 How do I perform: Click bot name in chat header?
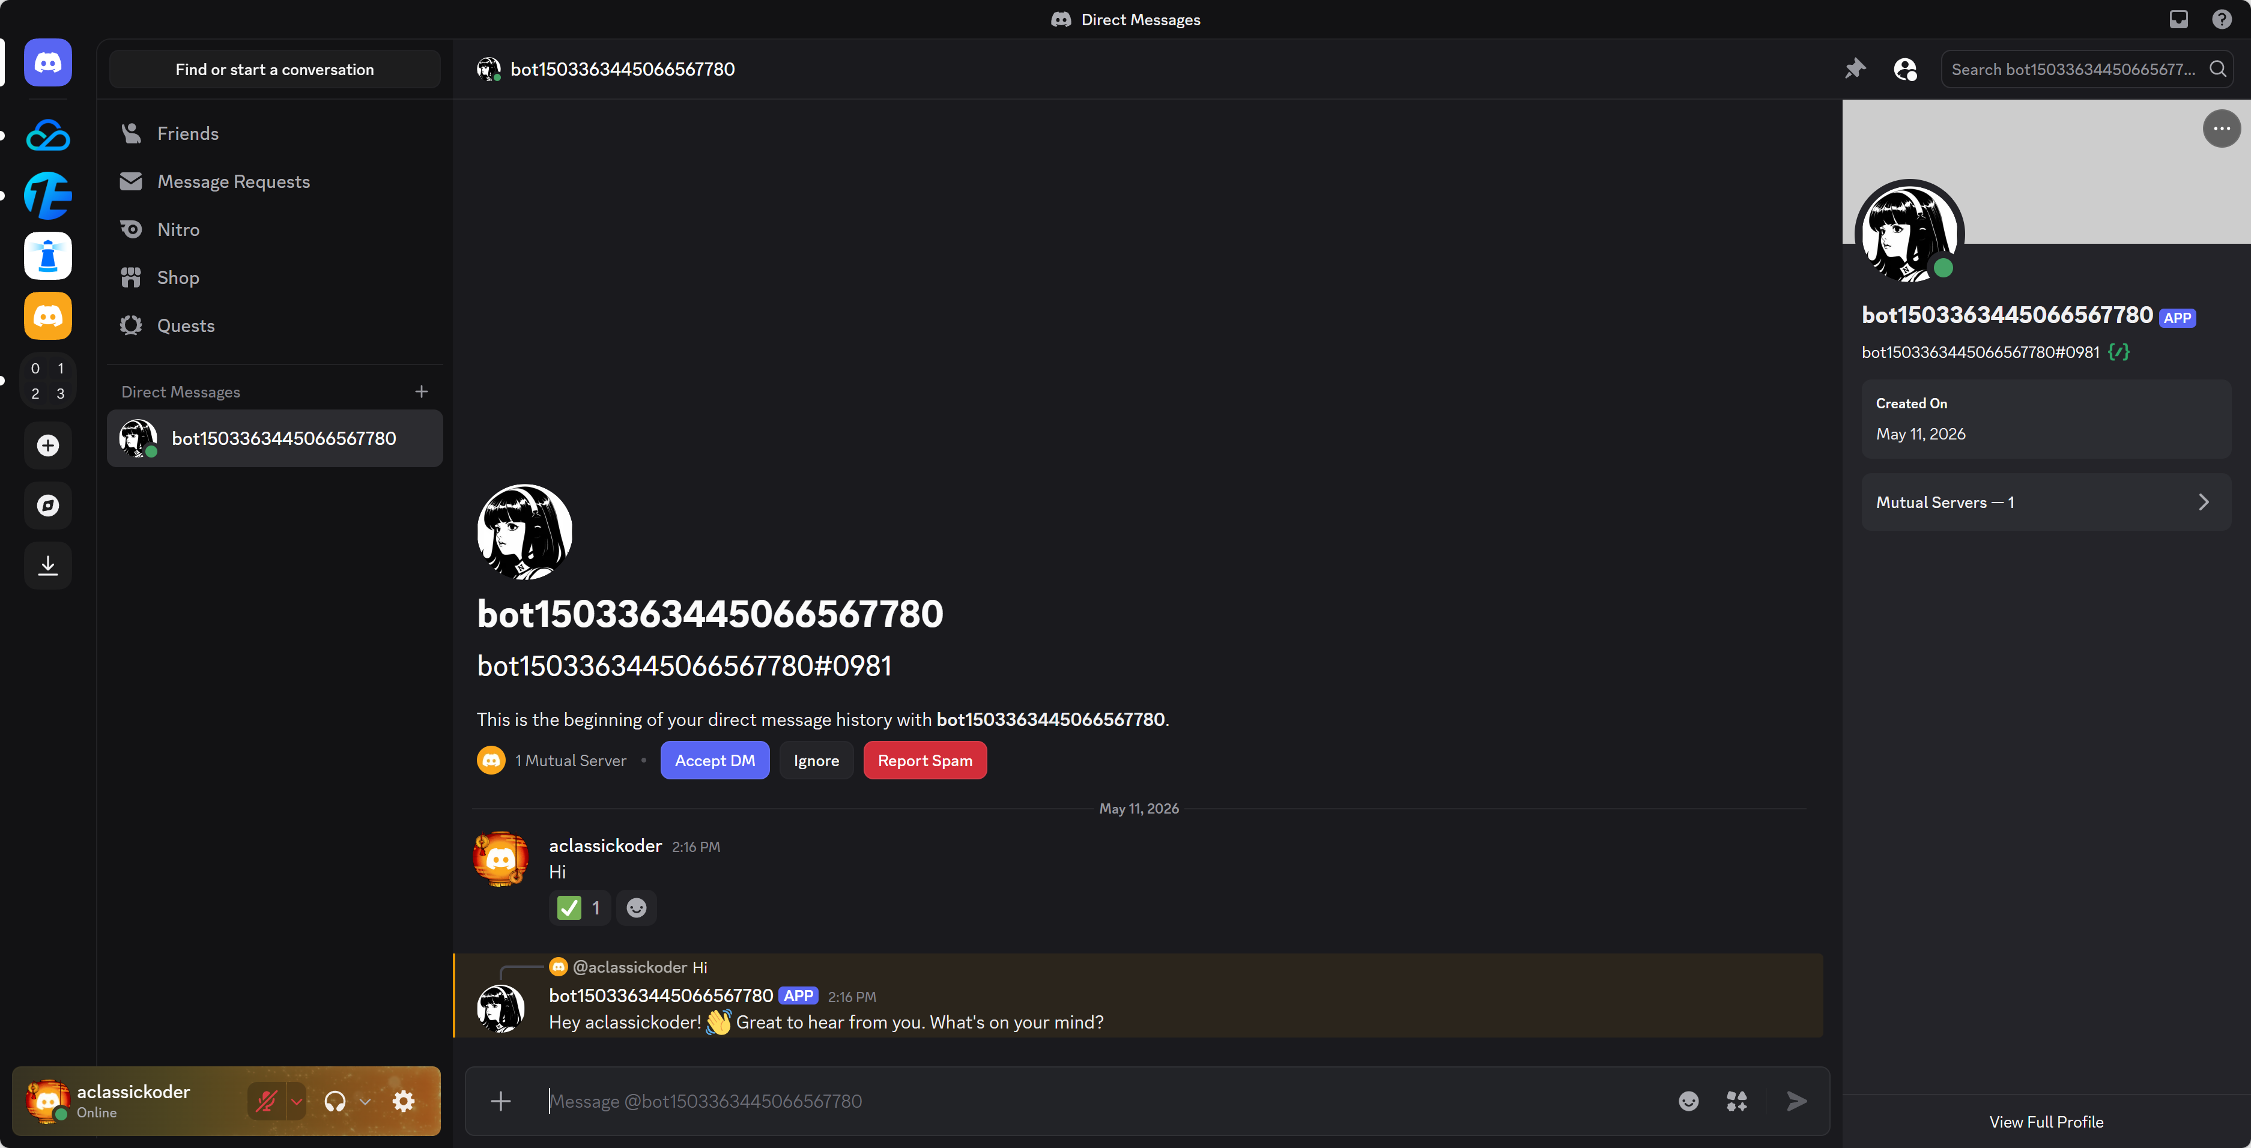pos(622,69)
